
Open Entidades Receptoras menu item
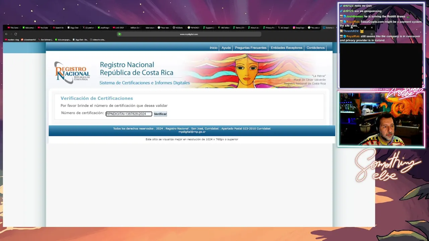click(x=287, y=48)
